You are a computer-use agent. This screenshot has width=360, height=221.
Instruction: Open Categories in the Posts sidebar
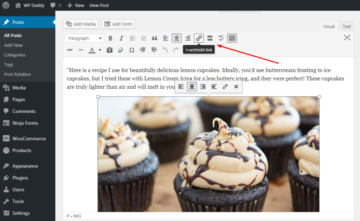15,55
